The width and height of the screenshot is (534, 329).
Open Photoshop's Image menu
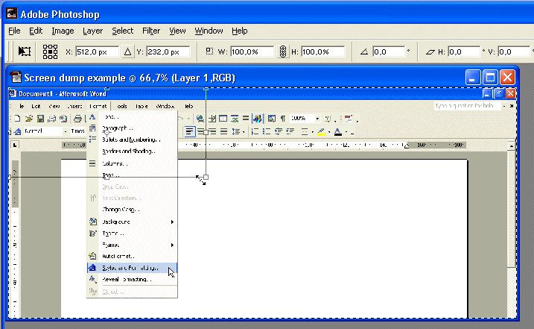63,31
